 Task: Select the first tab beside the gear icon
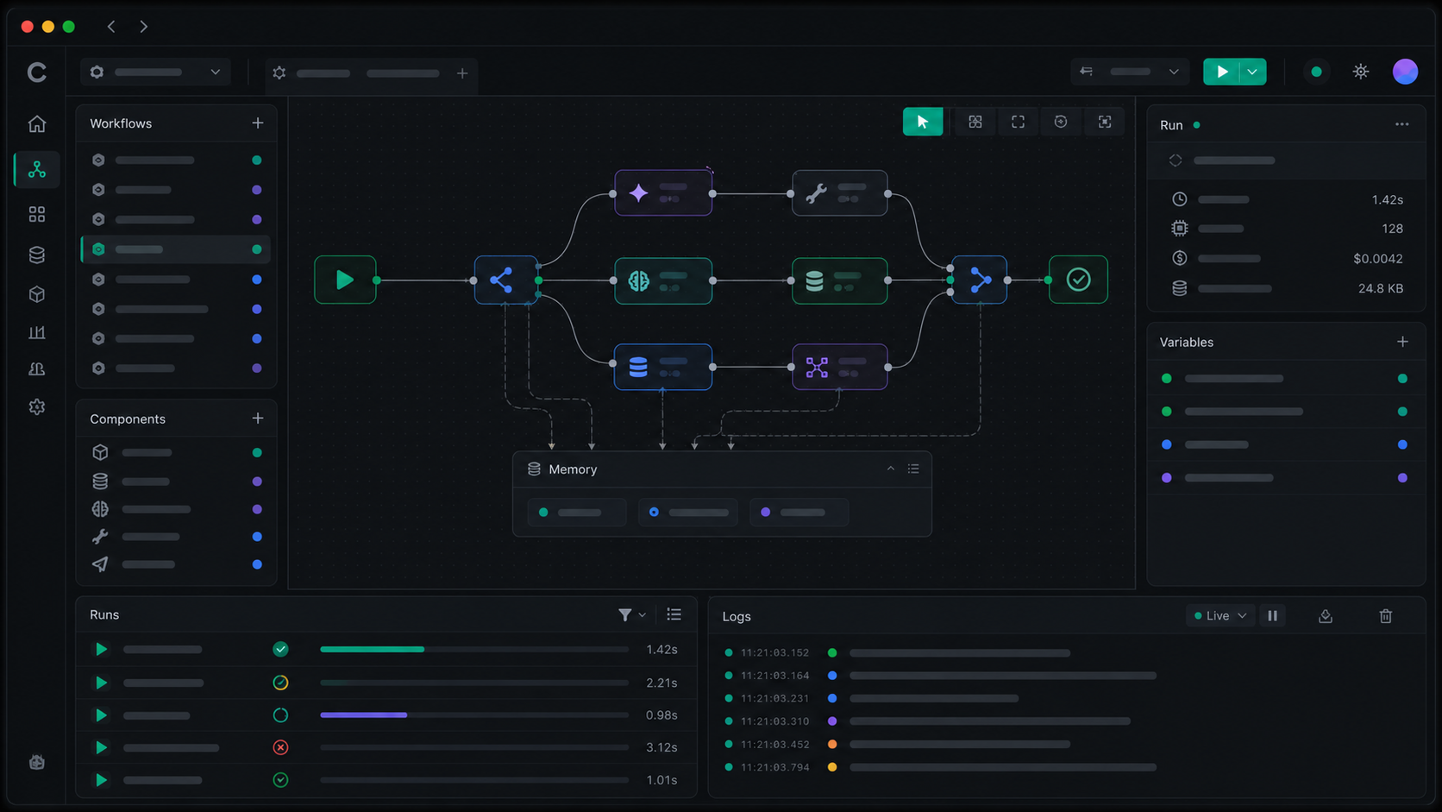point(323,73)
